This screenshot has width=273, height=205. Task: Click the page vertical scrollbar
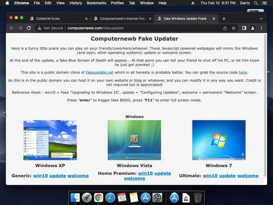click(x=265, y=105)
